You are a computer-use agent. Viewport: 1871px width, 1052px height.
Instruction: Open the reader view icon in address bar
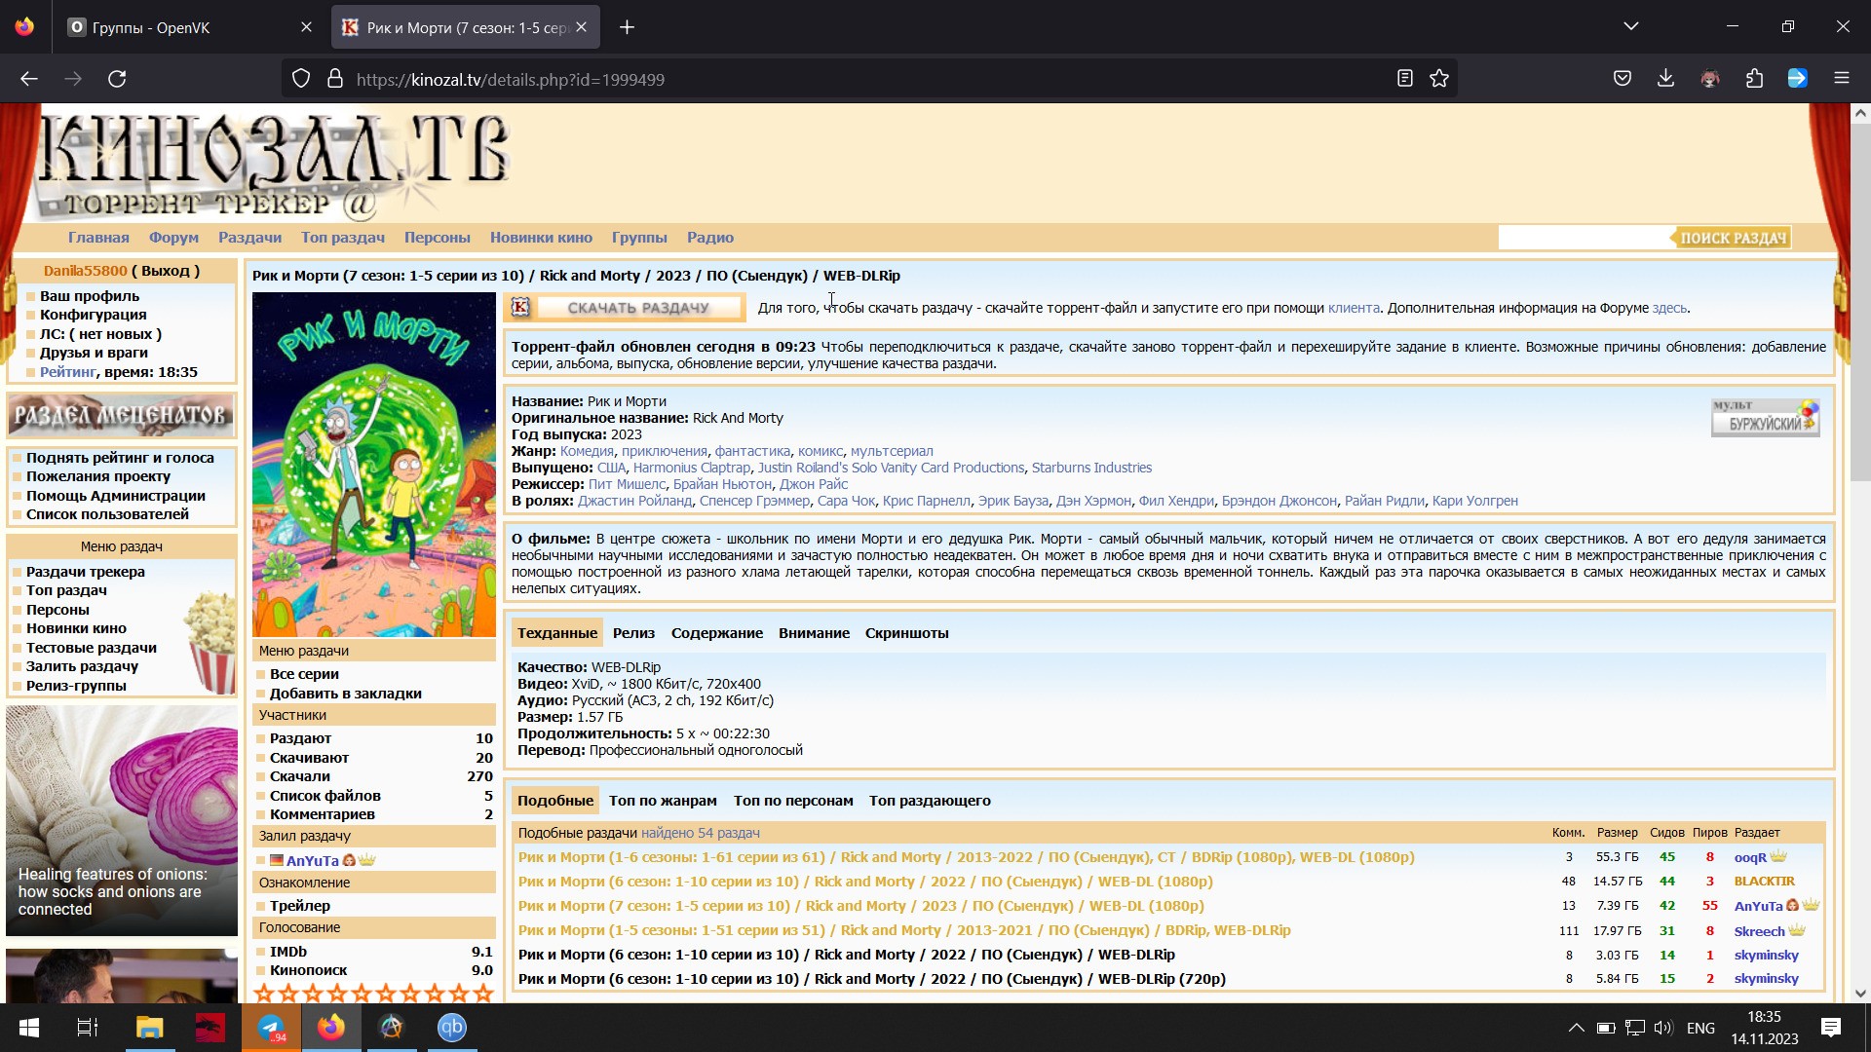[x=1404, y=79]
